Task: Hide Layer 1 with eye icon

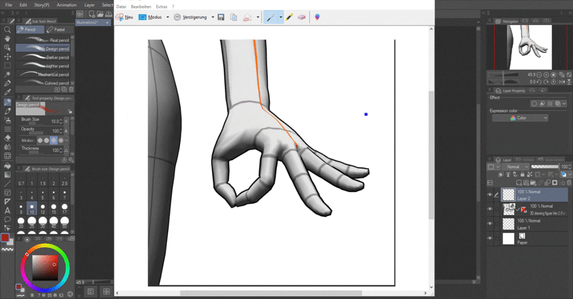Action: click(489, 224)
